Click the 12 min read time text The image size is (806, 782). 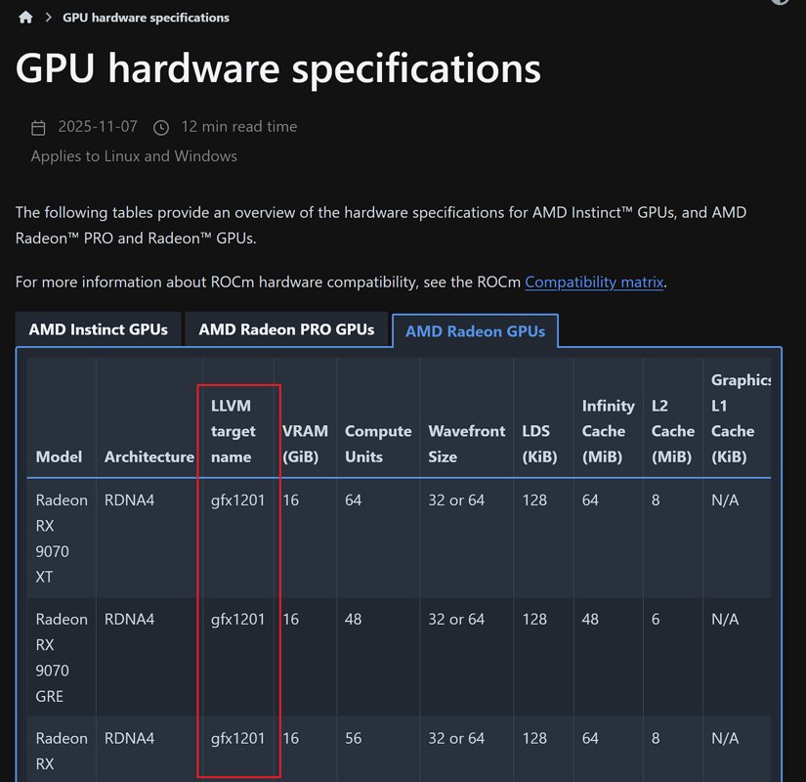click(x=238, y=127)
